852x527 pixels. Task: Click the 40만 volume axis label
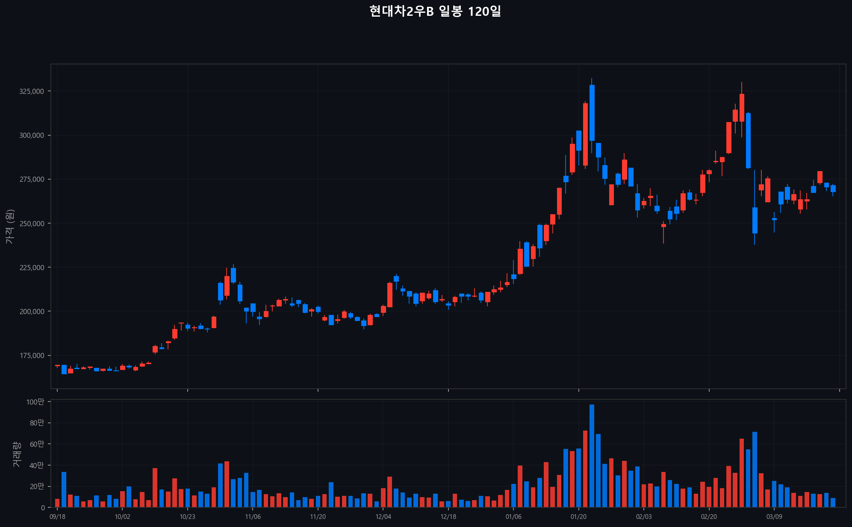click(36, 465)
